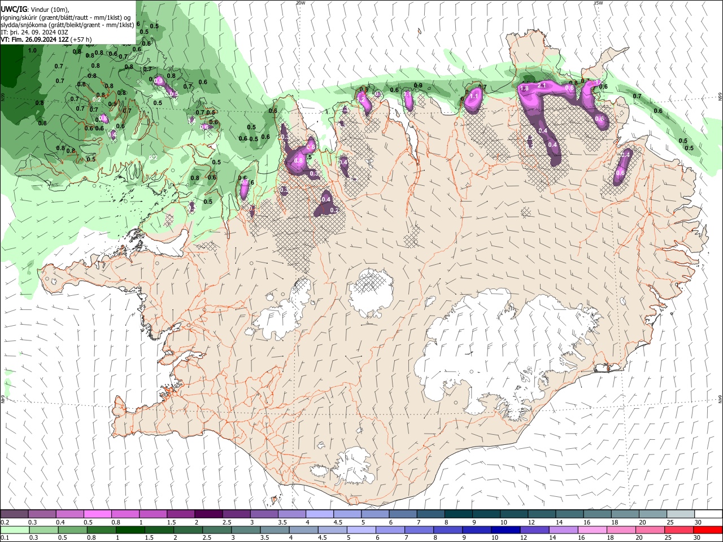
Task: Click the '1.8' snowfall value on the map
Action: coord(524,89)
